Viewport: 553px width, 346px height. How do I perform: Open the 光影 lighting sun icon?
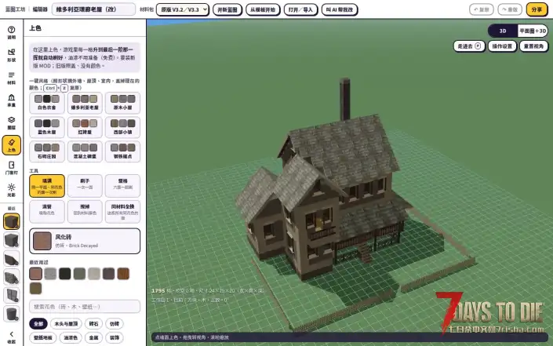click(11, 191)
